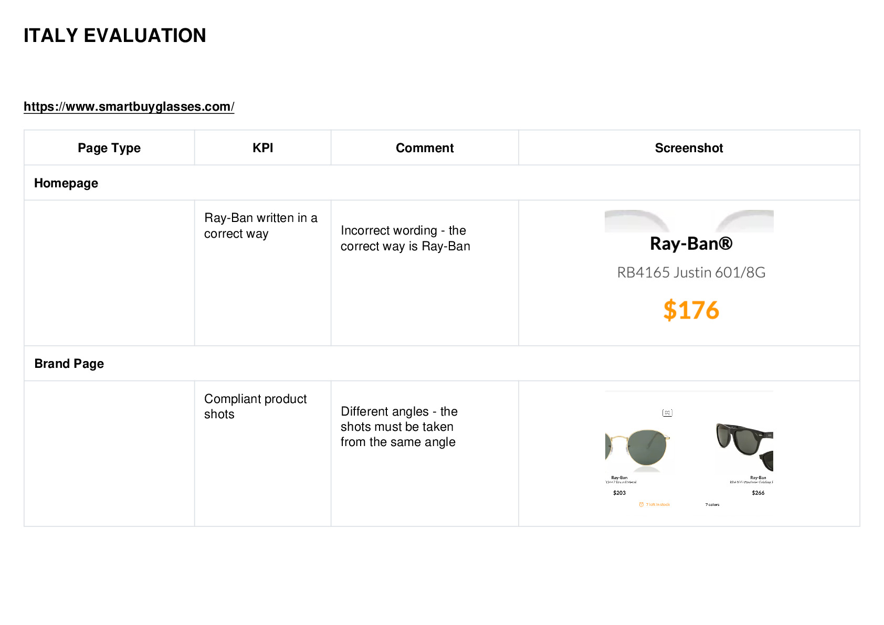Select the KPI column header

coord(262,148)
